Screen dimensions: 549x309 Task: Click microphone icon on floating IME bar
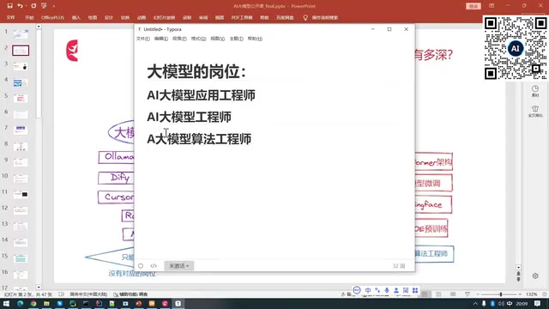click(387, 290)
